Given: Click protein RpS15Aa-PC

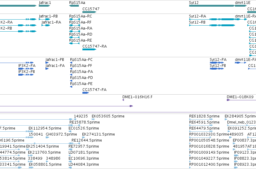Looking at the screenshot, I should (x=71, y=63).
